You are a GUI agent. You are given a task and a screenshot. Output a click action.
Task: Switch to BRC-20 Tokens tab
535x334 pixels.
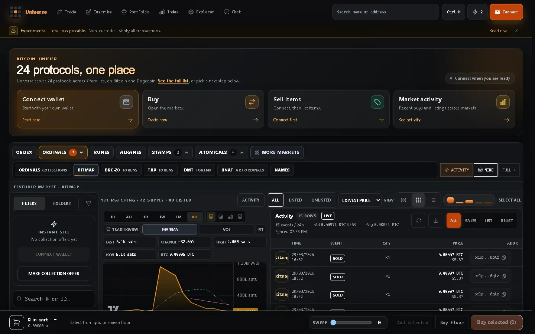121,170
